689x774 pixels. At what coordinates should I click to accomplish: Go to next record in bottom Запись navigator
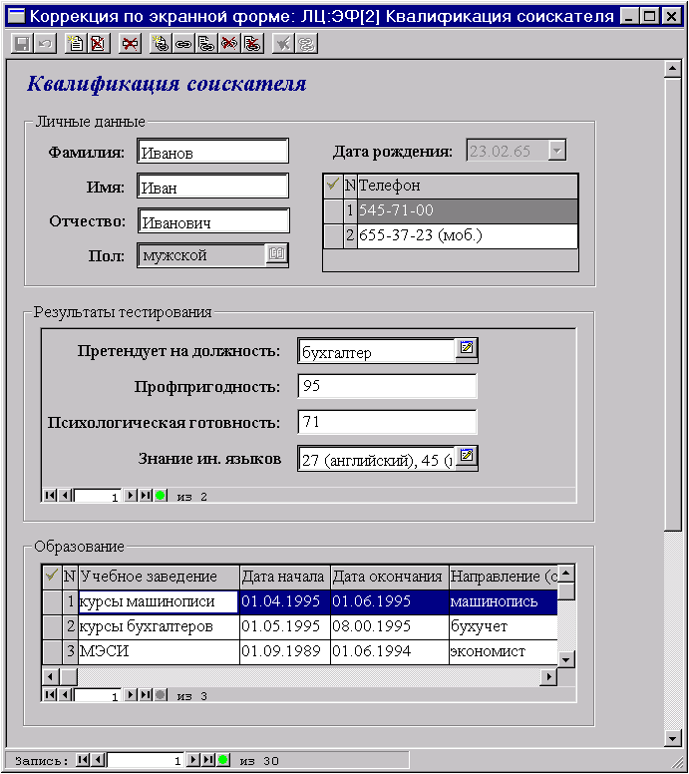tap(194, 760)
